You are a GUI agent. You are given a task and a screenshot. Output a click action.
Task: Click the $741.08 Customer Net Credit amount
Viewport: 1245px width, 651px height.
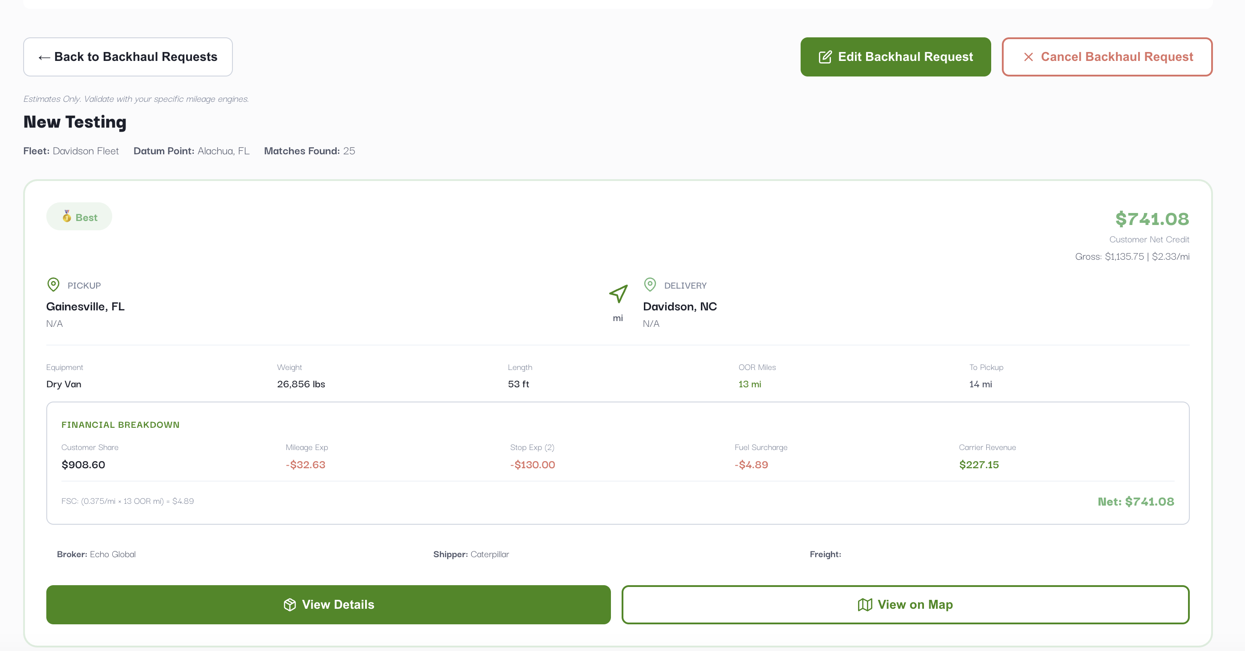[1152, 219]
